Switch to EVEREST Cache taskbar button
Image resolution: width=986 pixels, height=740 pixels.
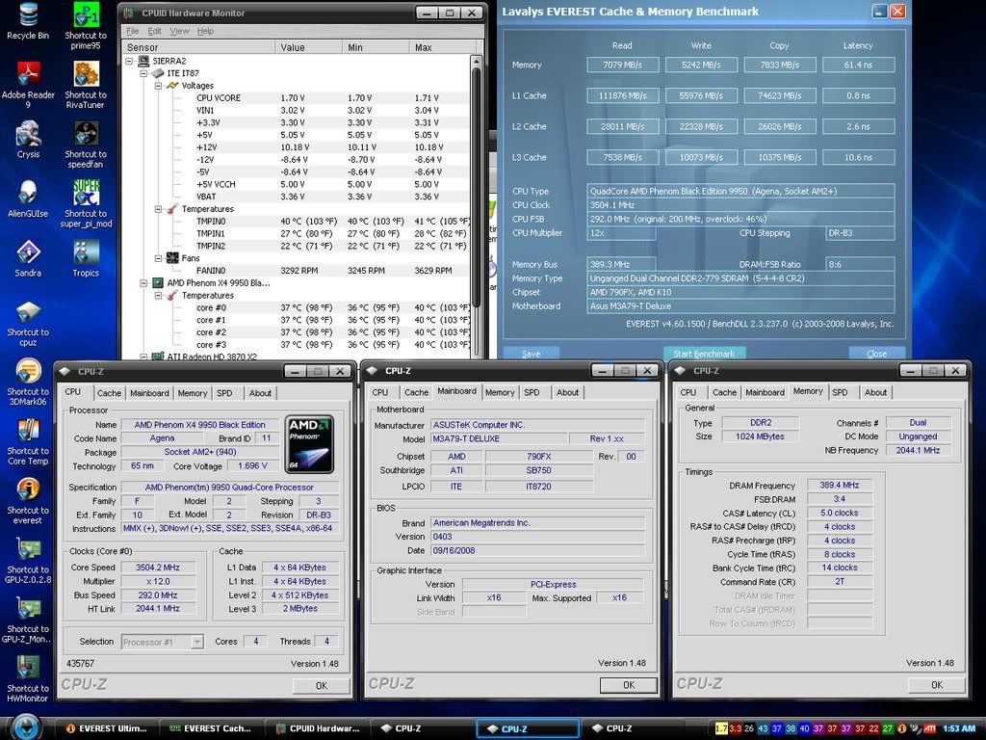click(210, 728)
